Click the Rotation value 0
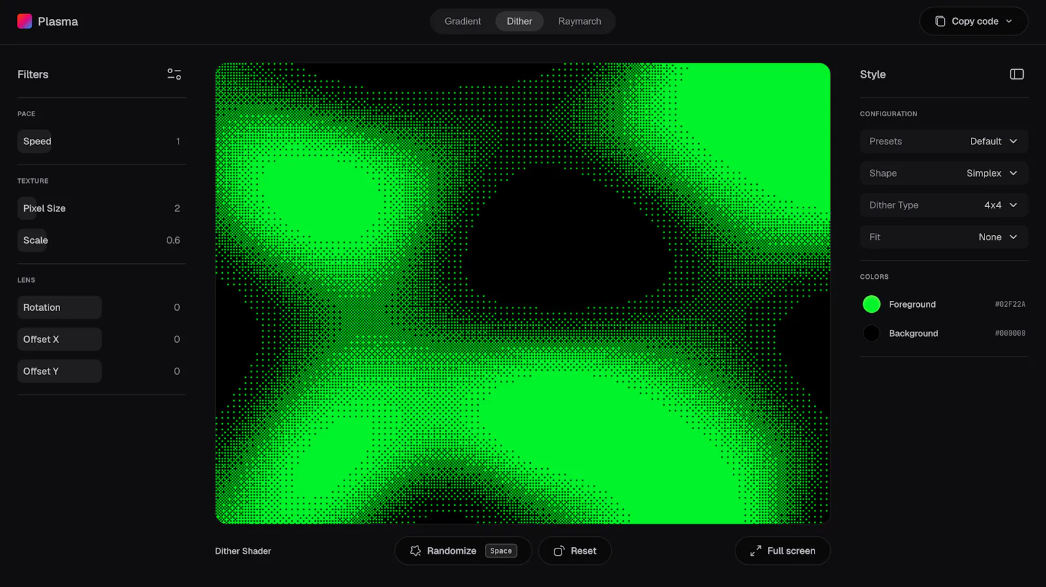The image size is (1046, 587). pos(177,308)
